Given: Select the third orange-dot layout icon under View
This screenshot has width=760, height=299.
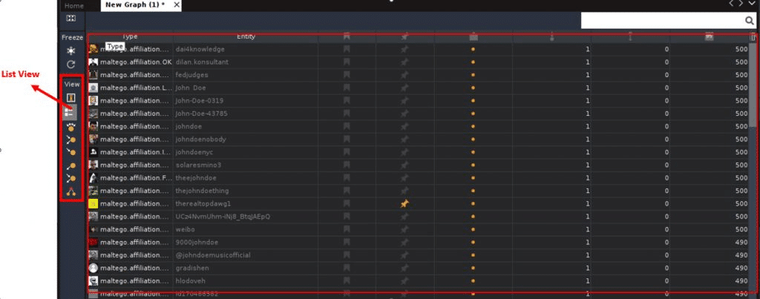Looking at the screenshot, I should coord(71,153).
